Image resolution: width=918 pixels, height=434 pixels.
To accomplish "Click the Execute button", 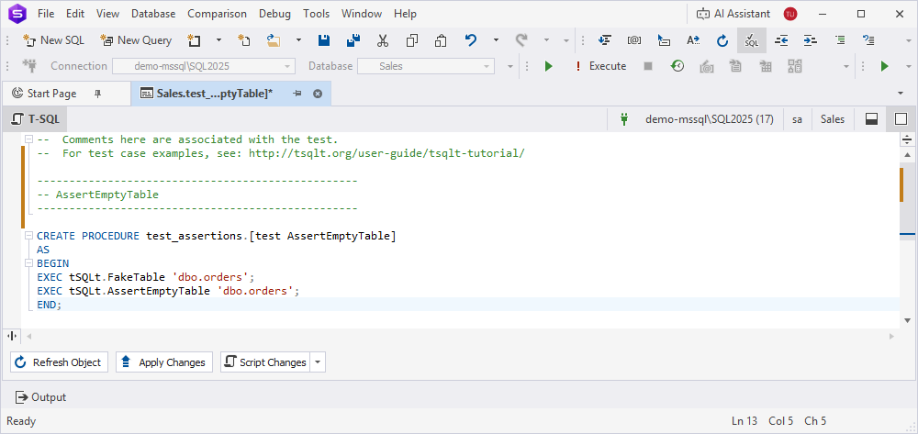I will tap(601, 66).
